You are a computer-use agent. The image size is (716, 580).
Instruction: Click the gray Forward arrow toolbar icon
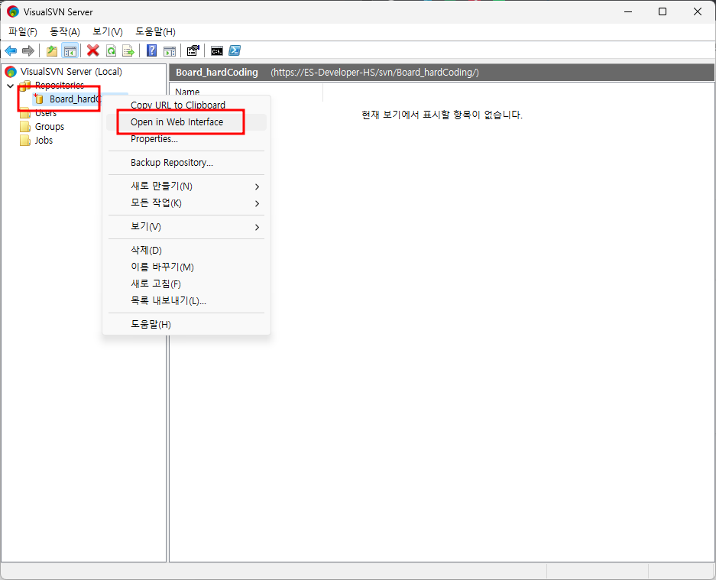click(x=28, y=50)
